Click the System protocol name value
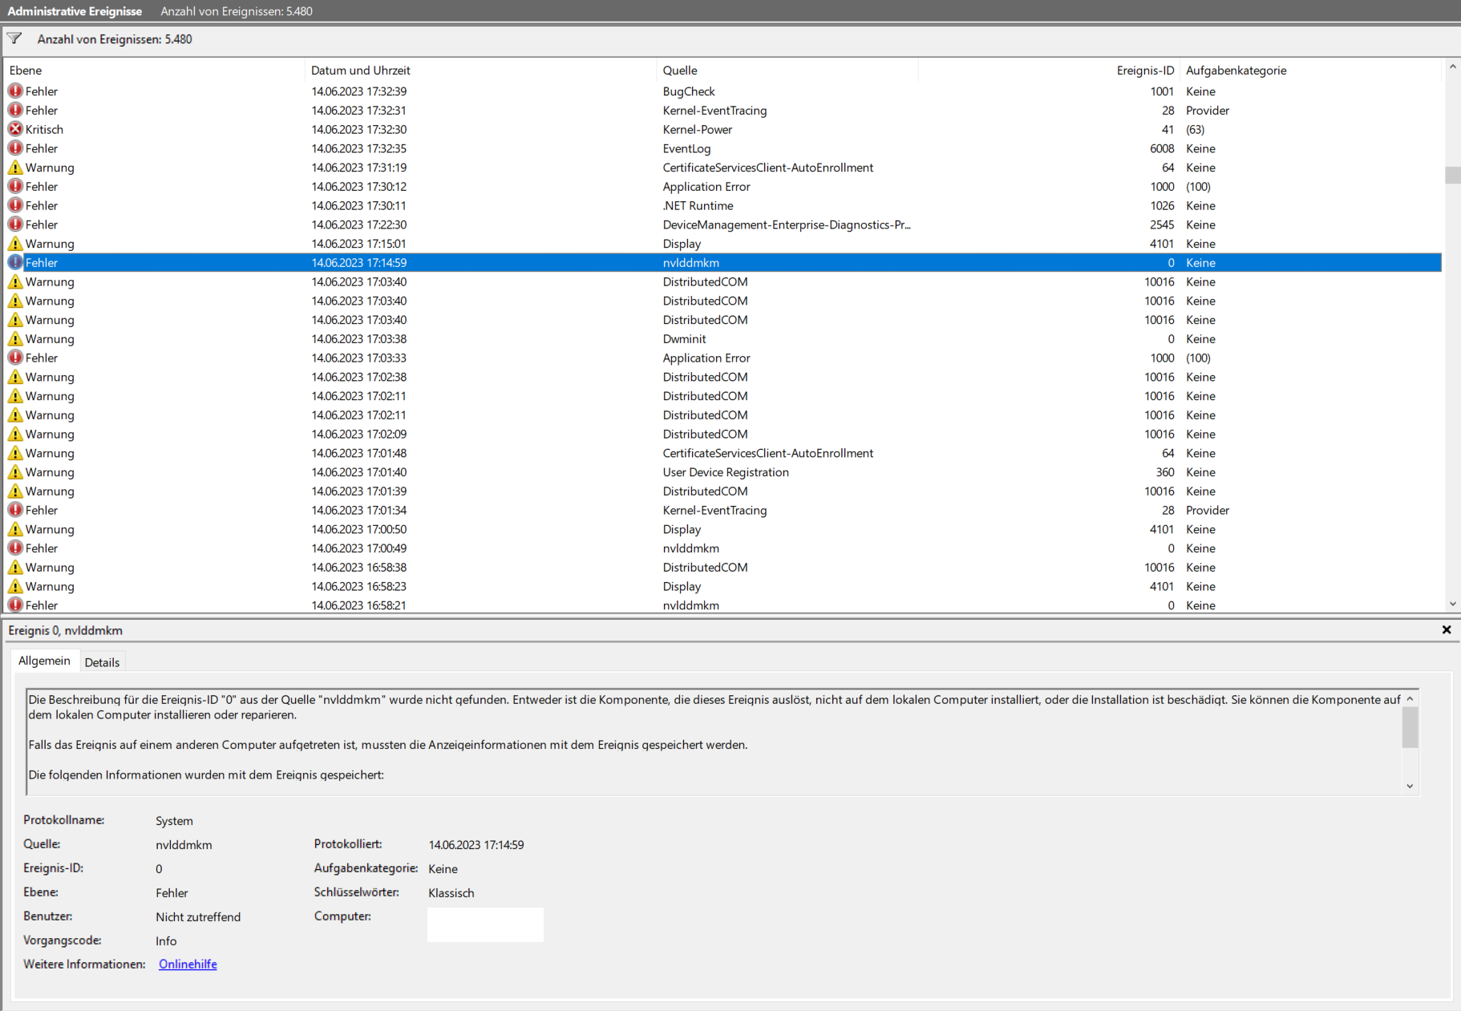 174,820
